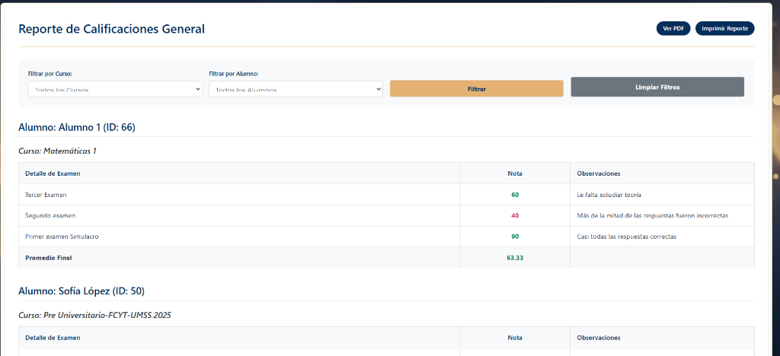
Task: Apply filters with the Filtrar button
Action: [476, 89]
